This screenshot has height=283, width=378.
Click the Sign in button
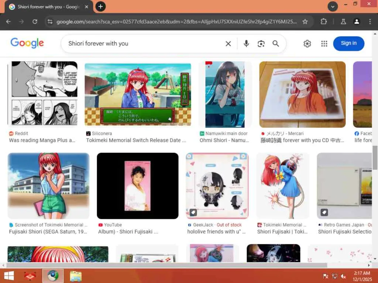tap(348, 43)
